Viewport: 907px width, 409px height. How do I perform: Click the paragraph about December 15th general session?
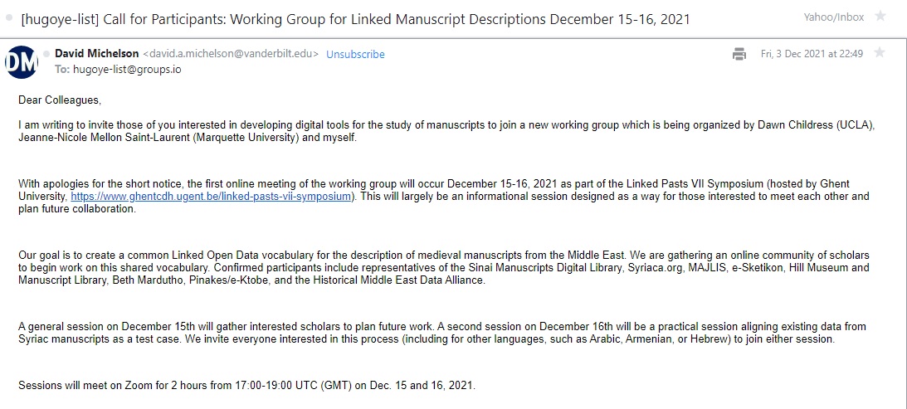(444, 333)
